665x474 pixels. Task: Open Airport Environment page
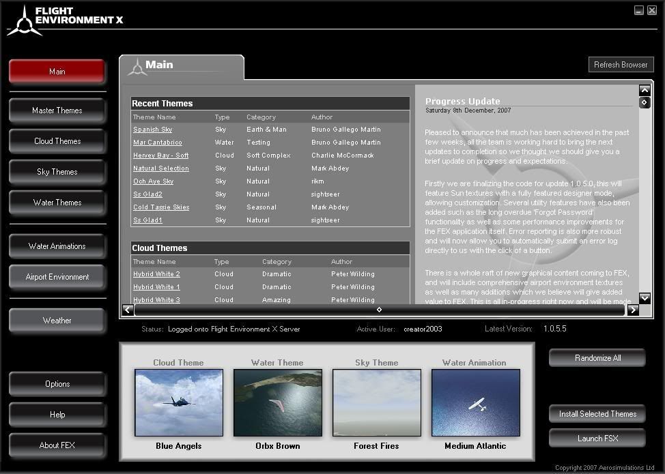click(57, 277)
